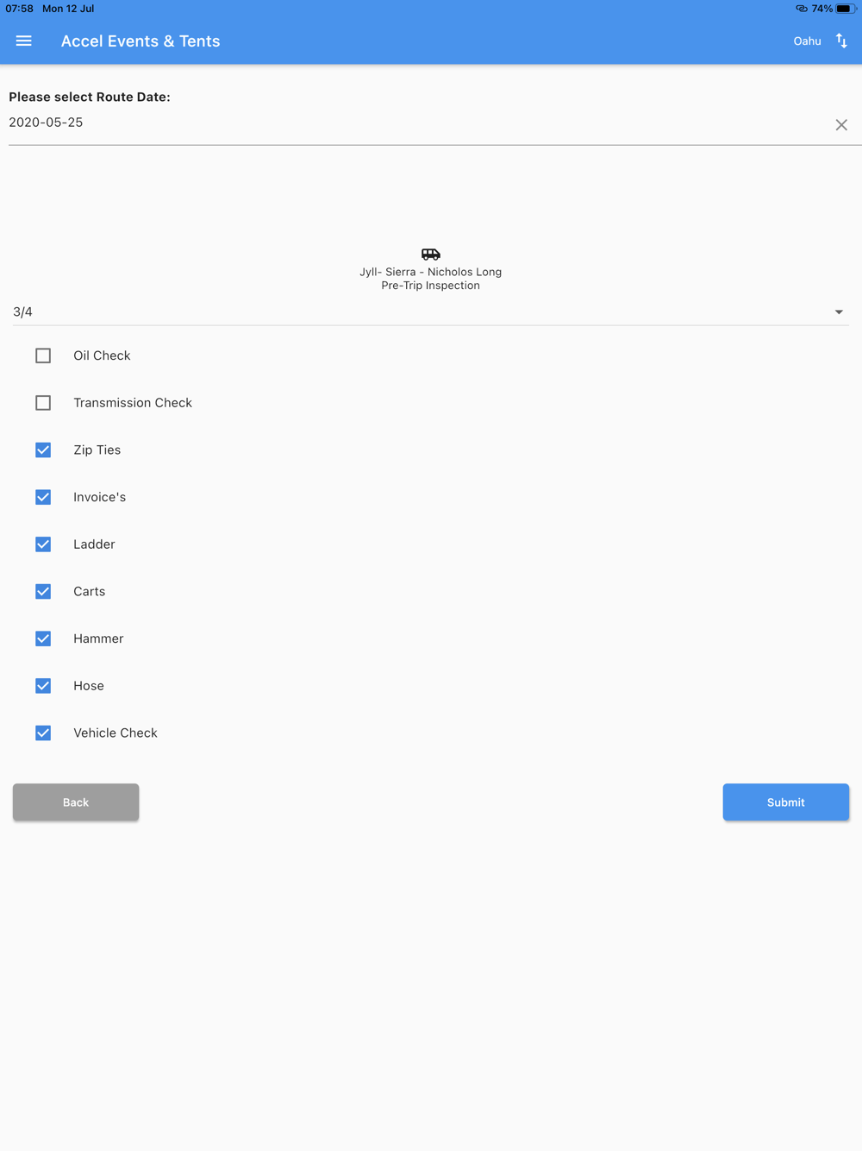Viewport: 862px width, 1151px height.
Task: Clear the route date with the X
Action: (841, 125)
